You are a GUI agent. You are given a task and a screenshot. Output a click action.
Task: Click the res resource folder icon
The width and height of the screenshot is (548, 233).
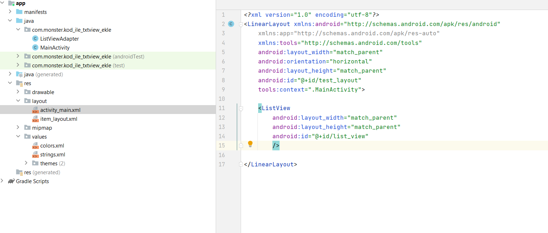[19, 83]
